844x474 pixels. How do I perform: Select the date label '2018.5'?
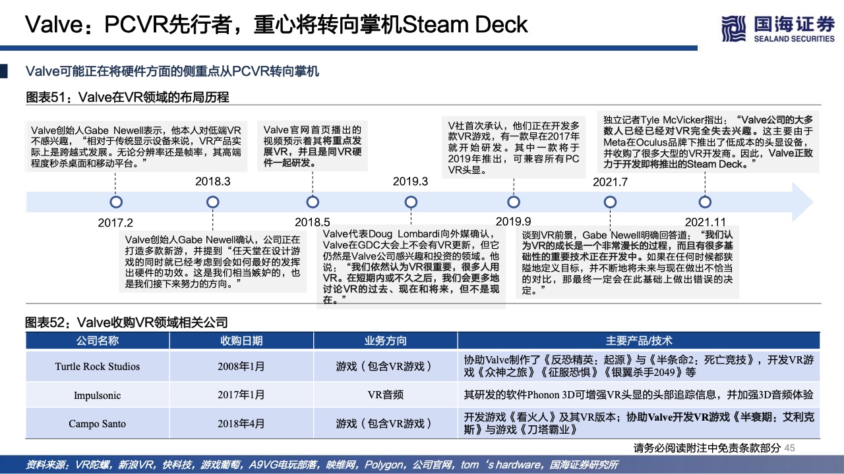tap(313, 223)
